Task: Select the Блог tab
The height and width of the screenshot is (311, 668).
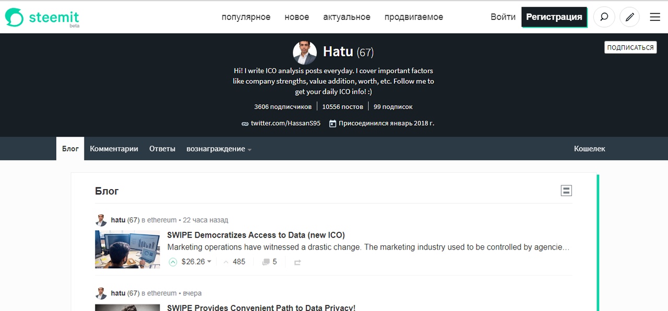Action: point(70,148)
